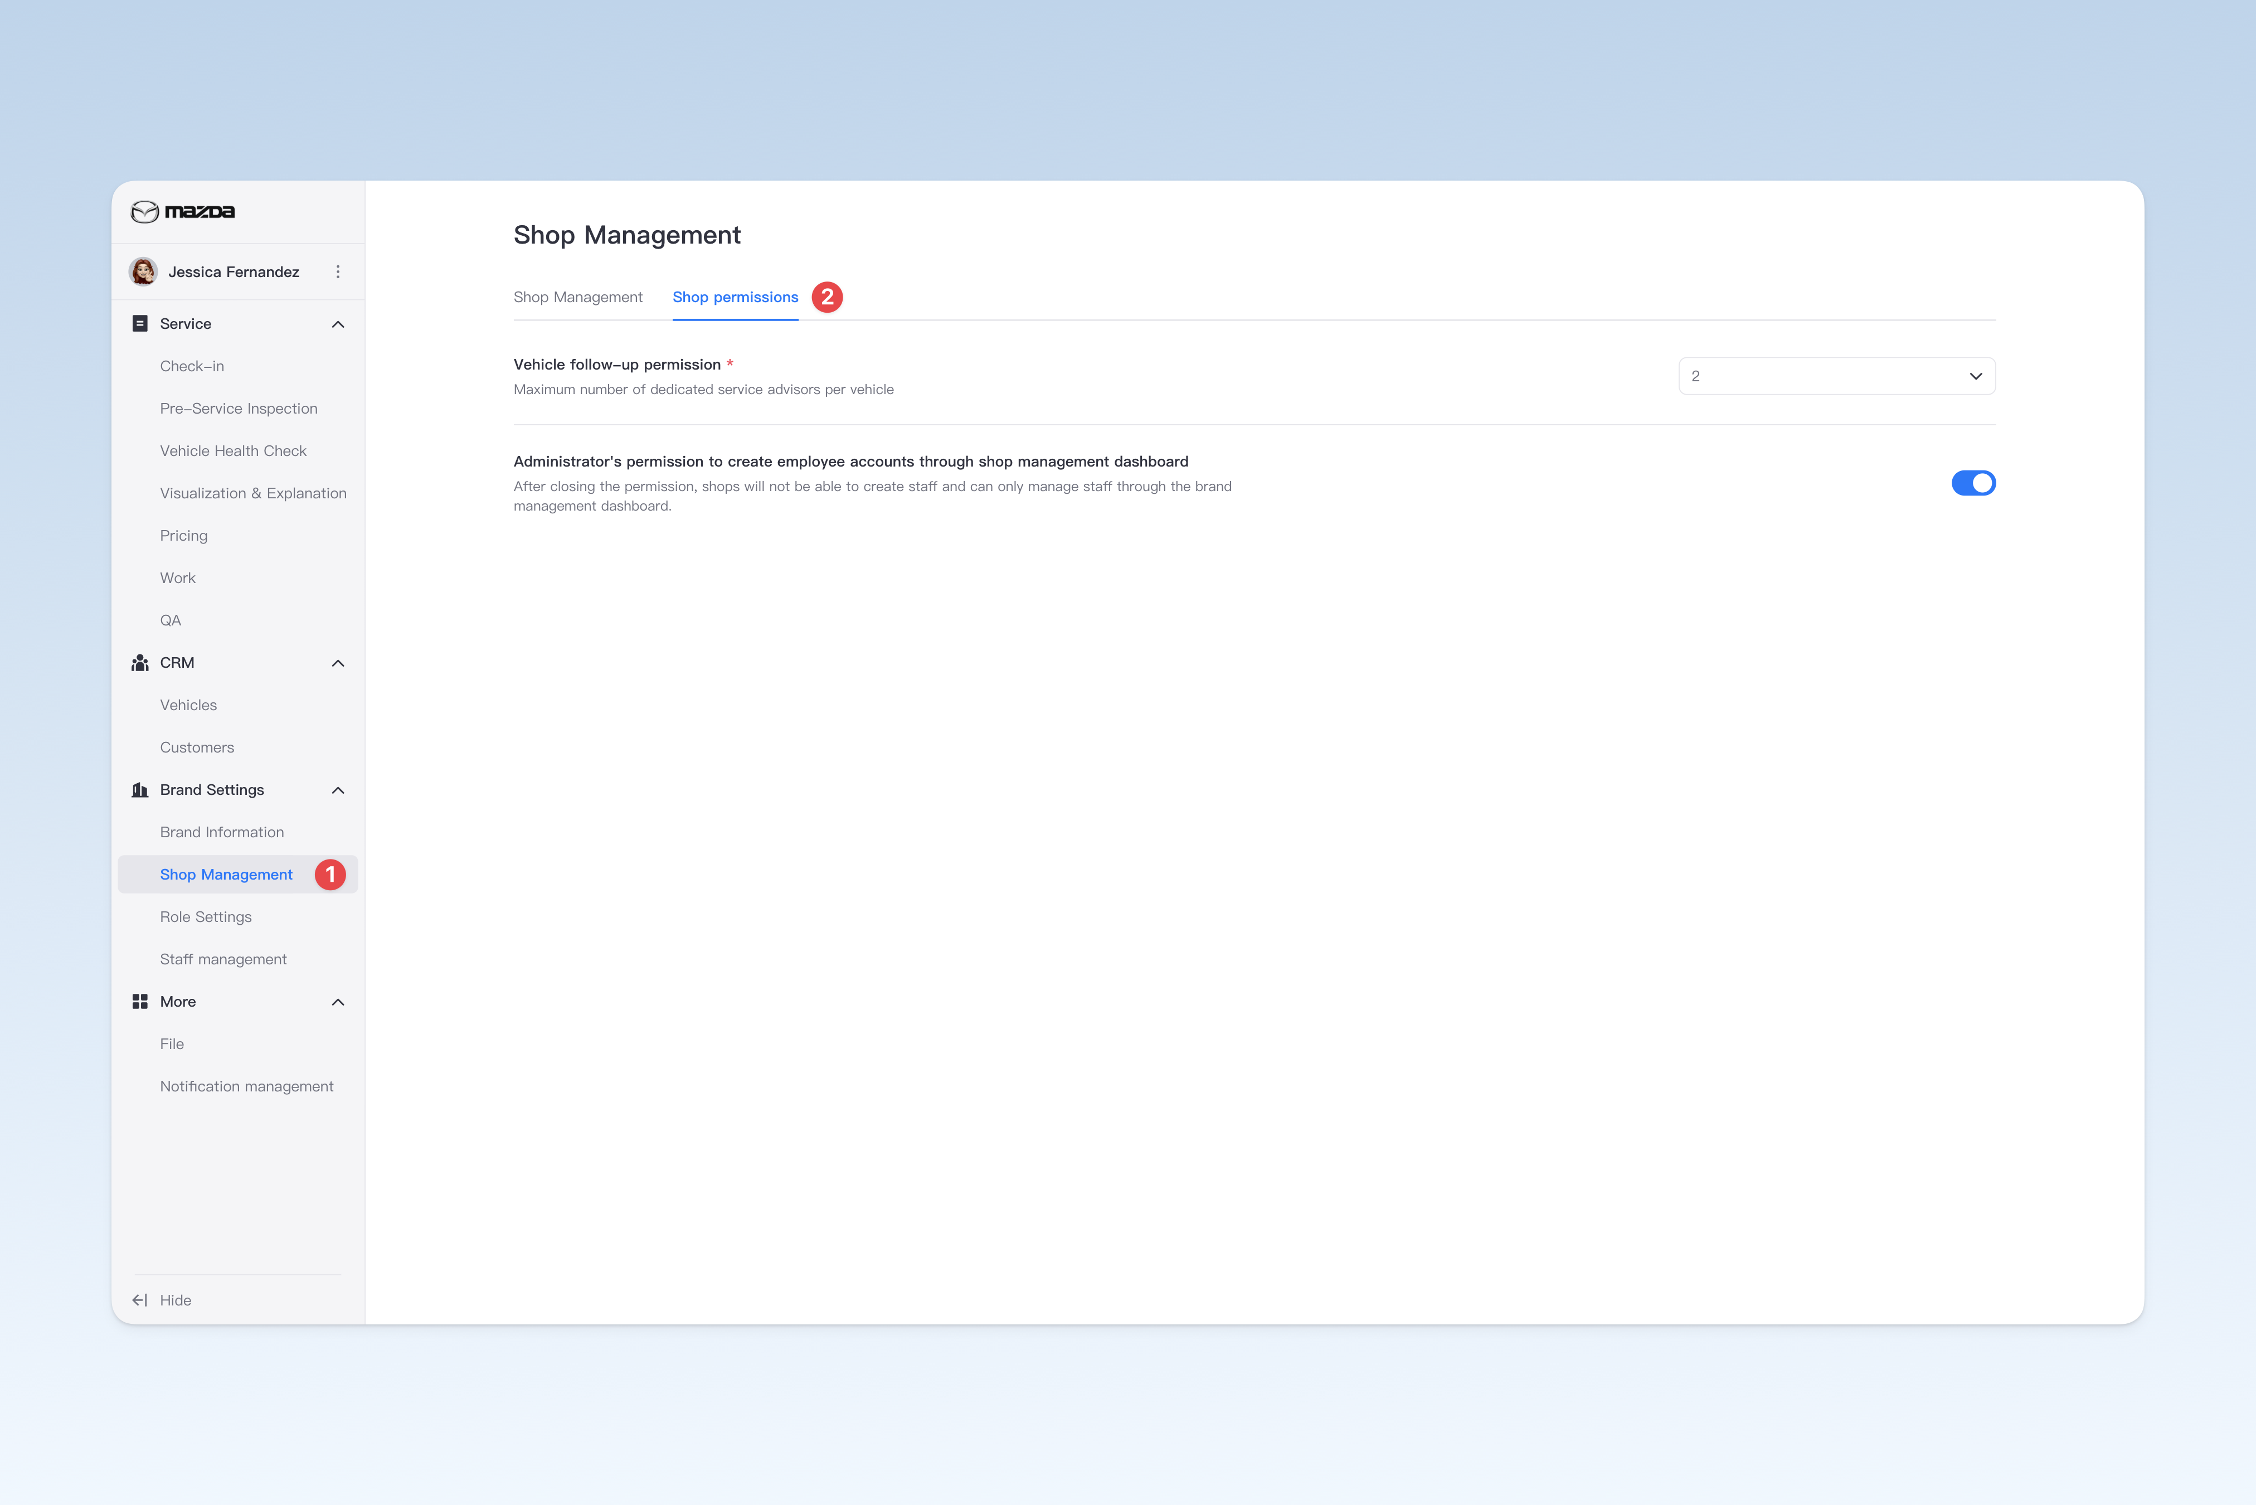Screen dimensions: 2256x1505
Task: Switch to the Shop Management tab
Action: [578, 298]
